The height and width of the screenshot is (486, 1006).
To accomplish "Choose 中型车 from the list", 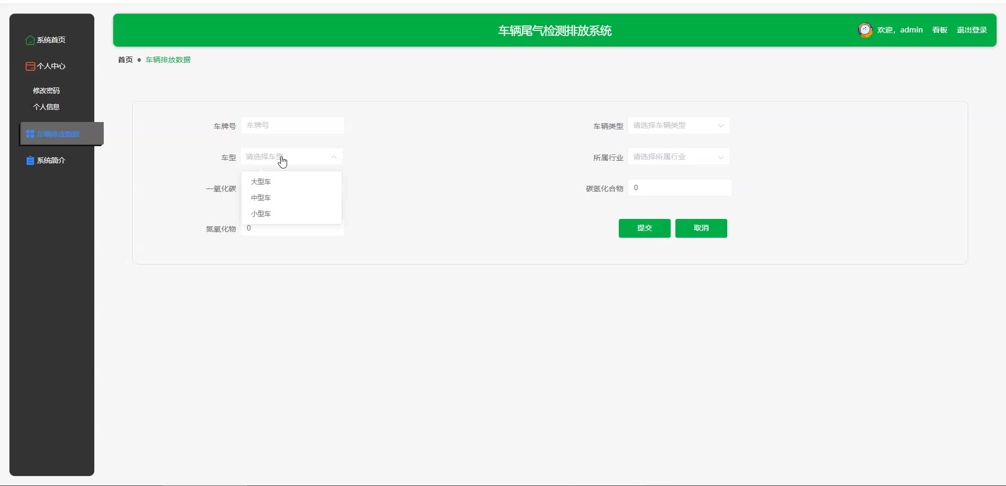I will (291, 198).
